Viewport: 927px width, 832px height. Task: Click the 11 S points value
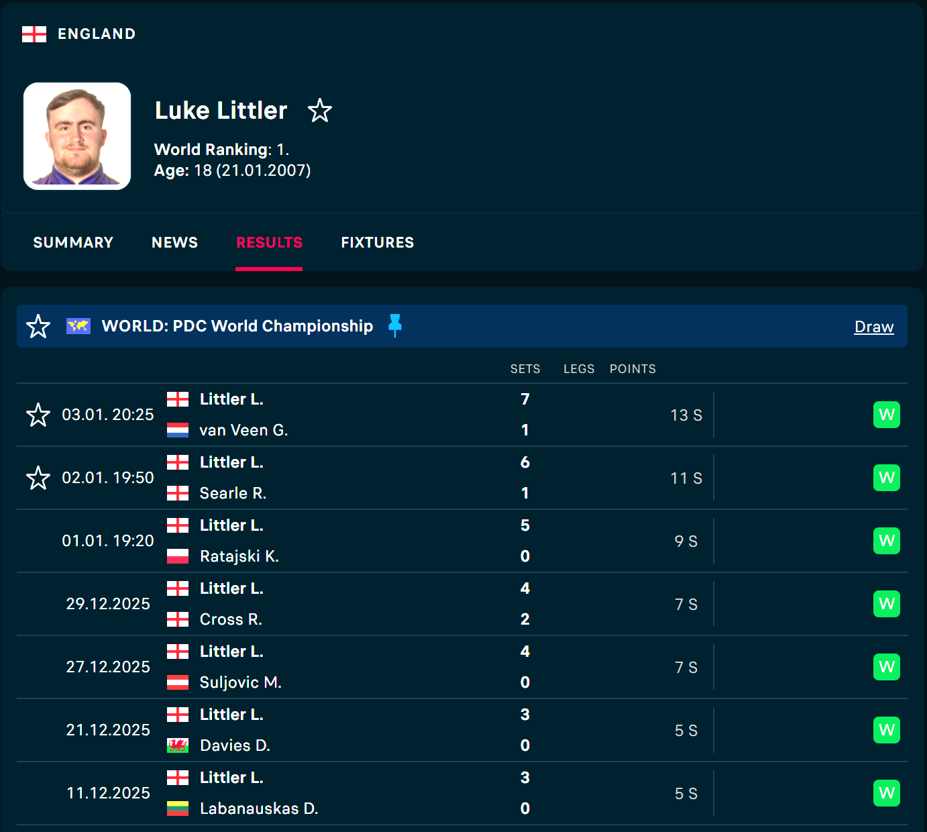click(x=686, y=478)
